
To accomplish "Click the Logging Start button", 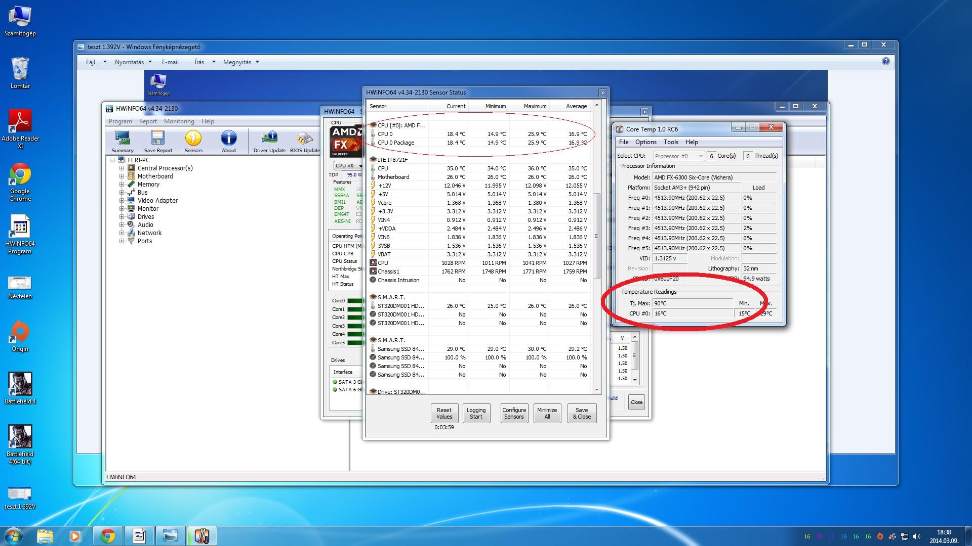I will coord(476,414).
